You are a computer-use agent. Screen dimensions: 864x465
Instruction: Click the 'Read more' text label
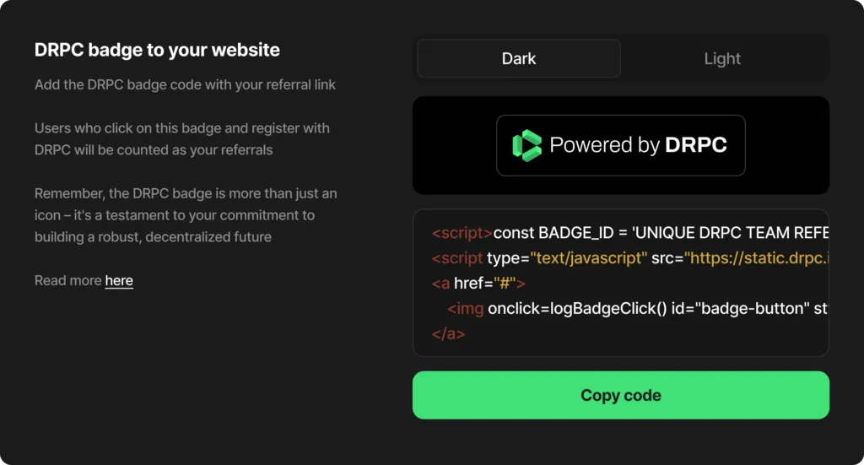pos(67,280)
